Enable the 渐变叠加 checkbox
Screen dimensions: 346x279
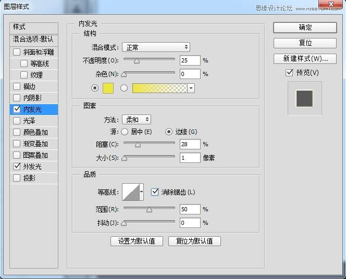17,144
